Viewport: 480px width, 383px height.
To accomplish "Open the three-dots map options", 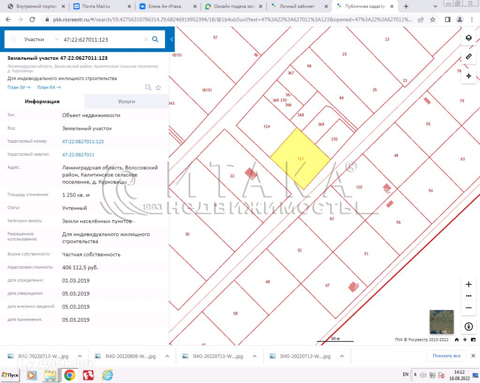I will tap(468, 296).
